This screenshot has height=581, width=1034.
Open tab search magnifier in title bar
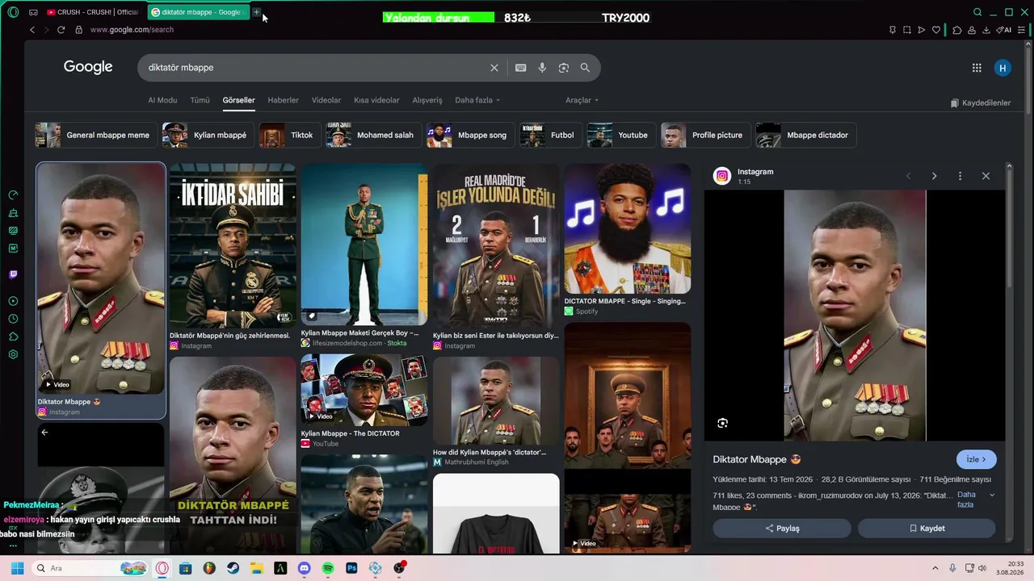977,12
